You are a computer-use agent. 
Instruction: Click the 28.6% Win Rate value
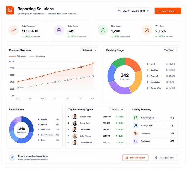pos(161,31)
